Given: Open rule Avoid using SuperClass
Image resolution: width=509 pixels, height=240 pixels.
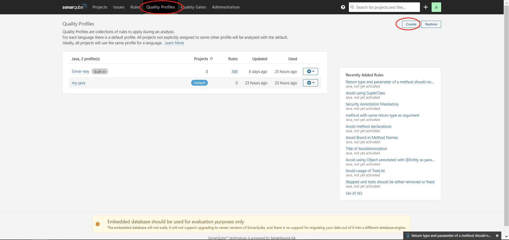Looking at the screenshot, I should [x=365, y=93].
